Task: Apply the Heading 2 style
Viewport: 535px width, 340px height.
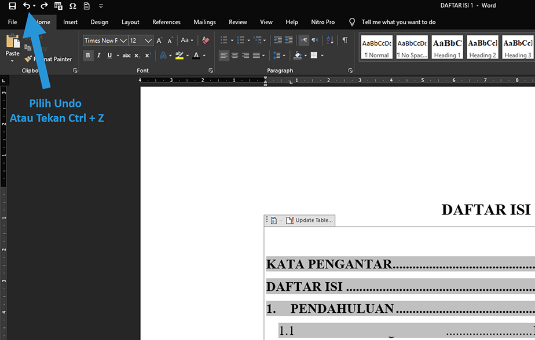Action: (482, 47)
